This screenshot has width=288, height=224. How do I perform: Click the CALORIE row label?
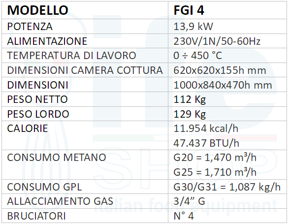pos(28,128)
